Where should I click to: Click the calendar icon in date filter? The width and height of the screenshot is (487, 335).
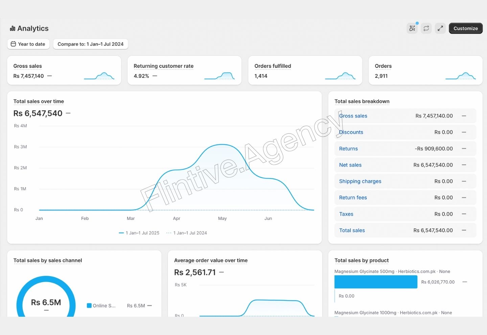tap(14, 44)
